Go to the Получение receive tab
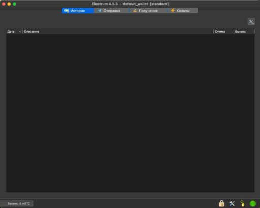260x208 pixels. [x=146, y=11]
